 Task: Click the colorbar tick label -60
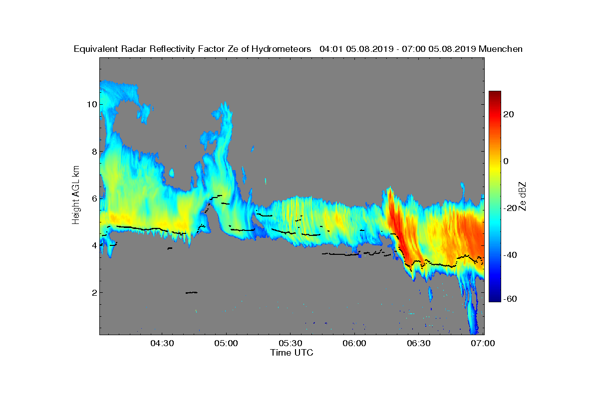coord(509,299)
